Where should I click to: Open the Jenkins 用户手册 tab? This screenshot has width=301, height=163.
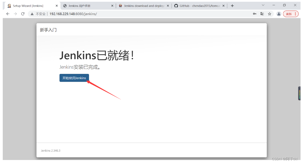tap(88, 6)
